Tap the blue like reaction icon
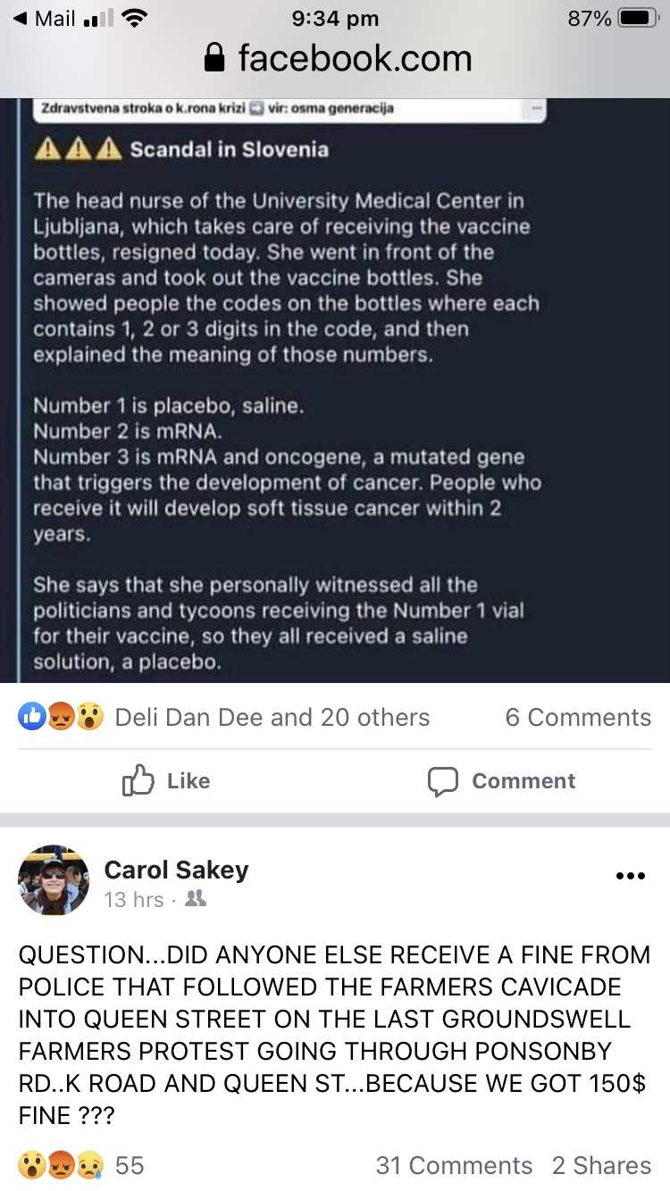 33,717
